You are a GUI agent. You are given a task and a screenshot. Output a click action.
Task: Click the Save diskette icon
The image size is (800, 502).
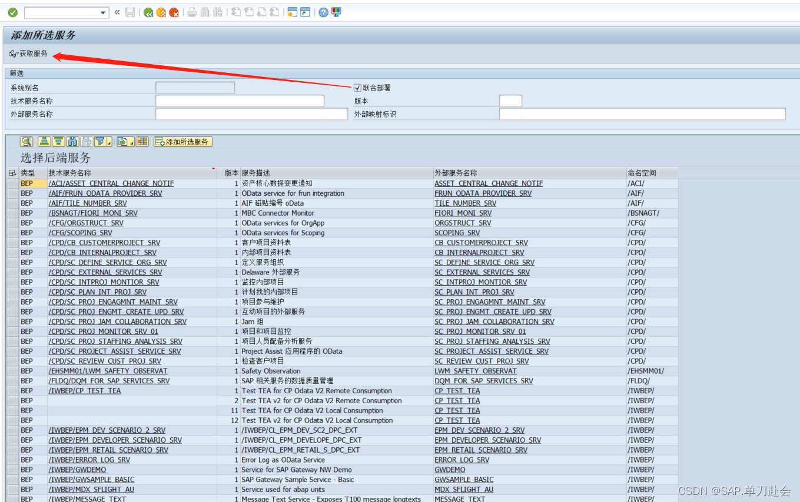click(x=130, y=12)
